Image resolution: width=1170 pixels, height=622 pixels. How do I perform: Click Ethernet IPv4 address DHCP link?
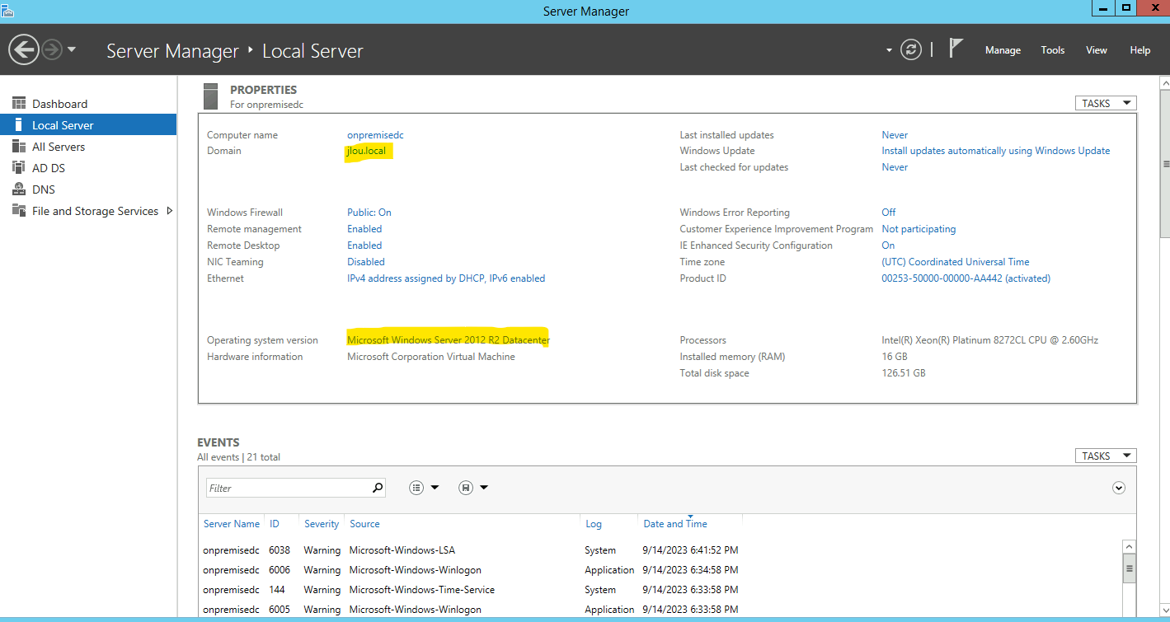[x=446, y=278]
